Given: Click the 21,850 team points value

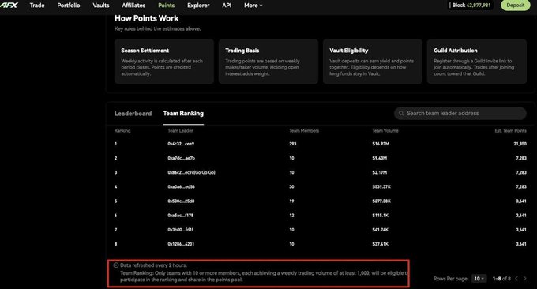Looking at the screenshot, I should click(520, 144).
